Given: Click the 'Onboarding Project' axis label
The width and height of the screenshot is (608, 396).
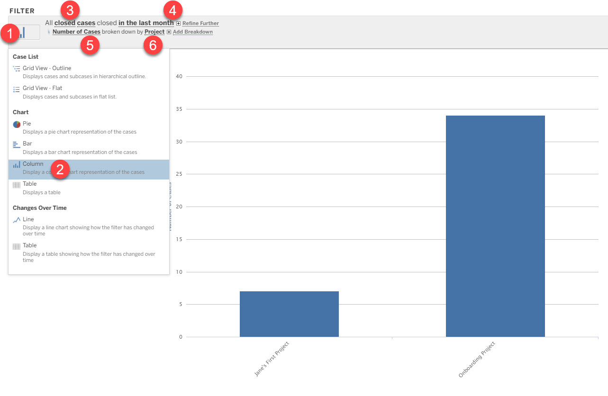Looking at the screenshot, I should [477, 360].
